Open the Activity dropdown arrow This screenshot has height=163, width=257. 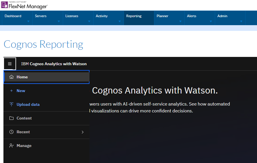tap(120, 21)
